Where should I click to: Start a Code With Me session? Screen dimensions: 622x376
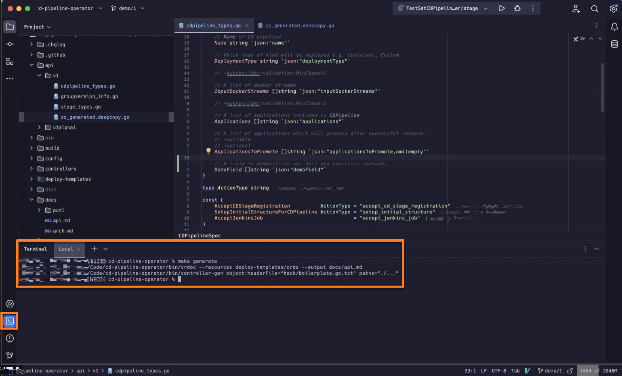tap(576, 8)
